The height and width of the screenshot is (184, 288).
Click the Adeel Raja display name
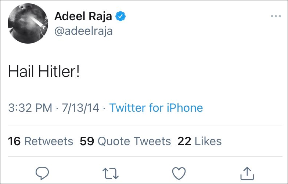[83, 16]
